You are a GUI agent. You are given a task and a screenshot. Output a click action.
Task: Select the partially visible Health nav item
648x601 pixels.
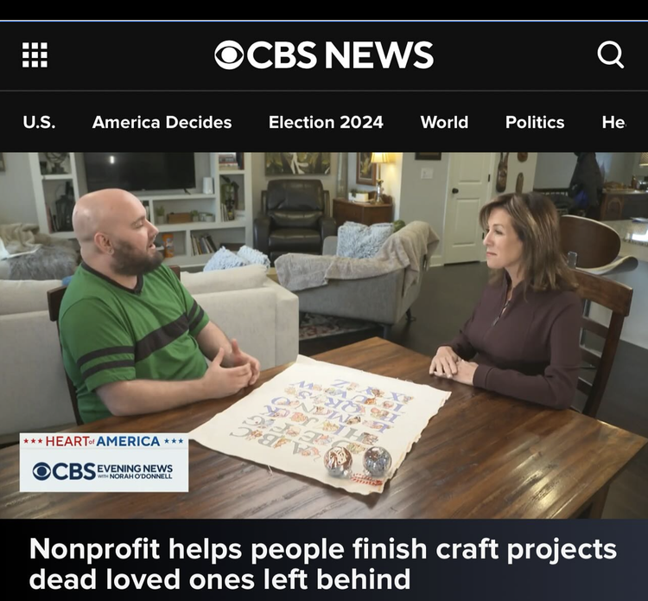pos(614,122)
